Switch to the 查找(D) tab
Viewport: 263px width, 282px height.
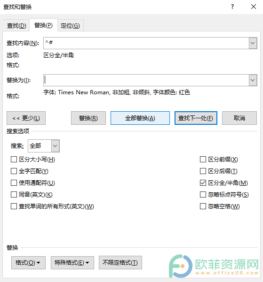(x=16, y=25)
